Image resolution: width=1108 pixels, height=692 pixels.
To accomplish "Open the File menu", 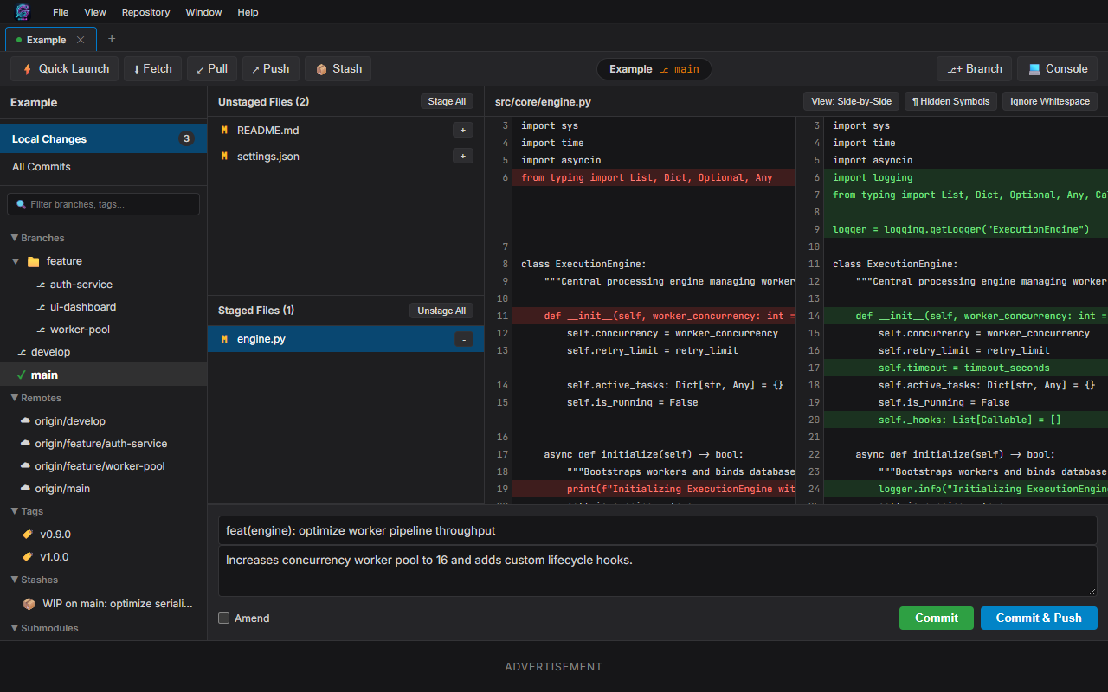I will coord(61,12).
